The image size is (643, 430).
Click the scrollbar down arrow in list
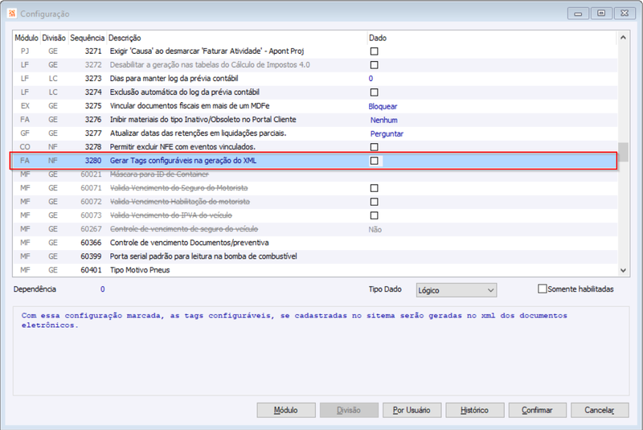624,270
